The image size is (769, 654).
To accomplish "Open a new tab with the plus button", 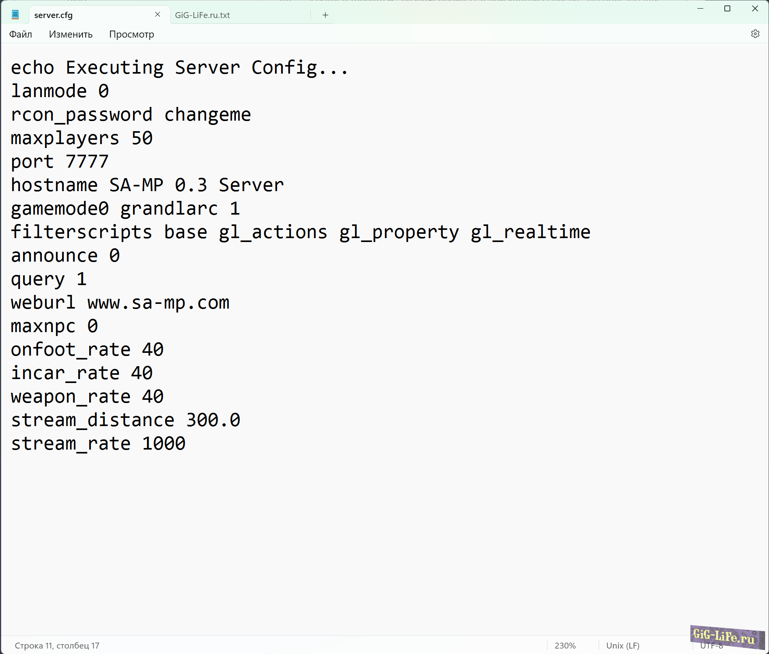I will click(x=325, y=15).
